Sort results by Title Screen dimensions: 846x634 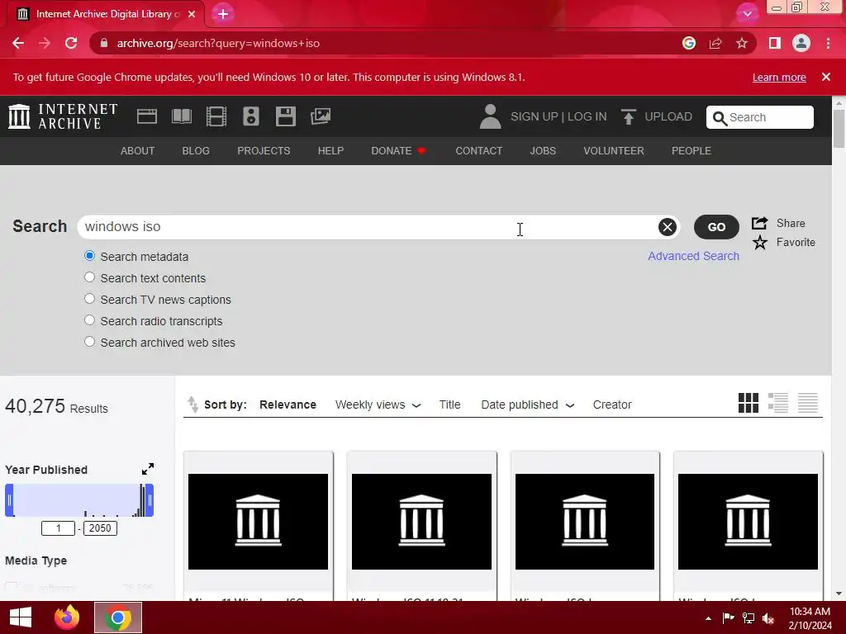point(449,405)
